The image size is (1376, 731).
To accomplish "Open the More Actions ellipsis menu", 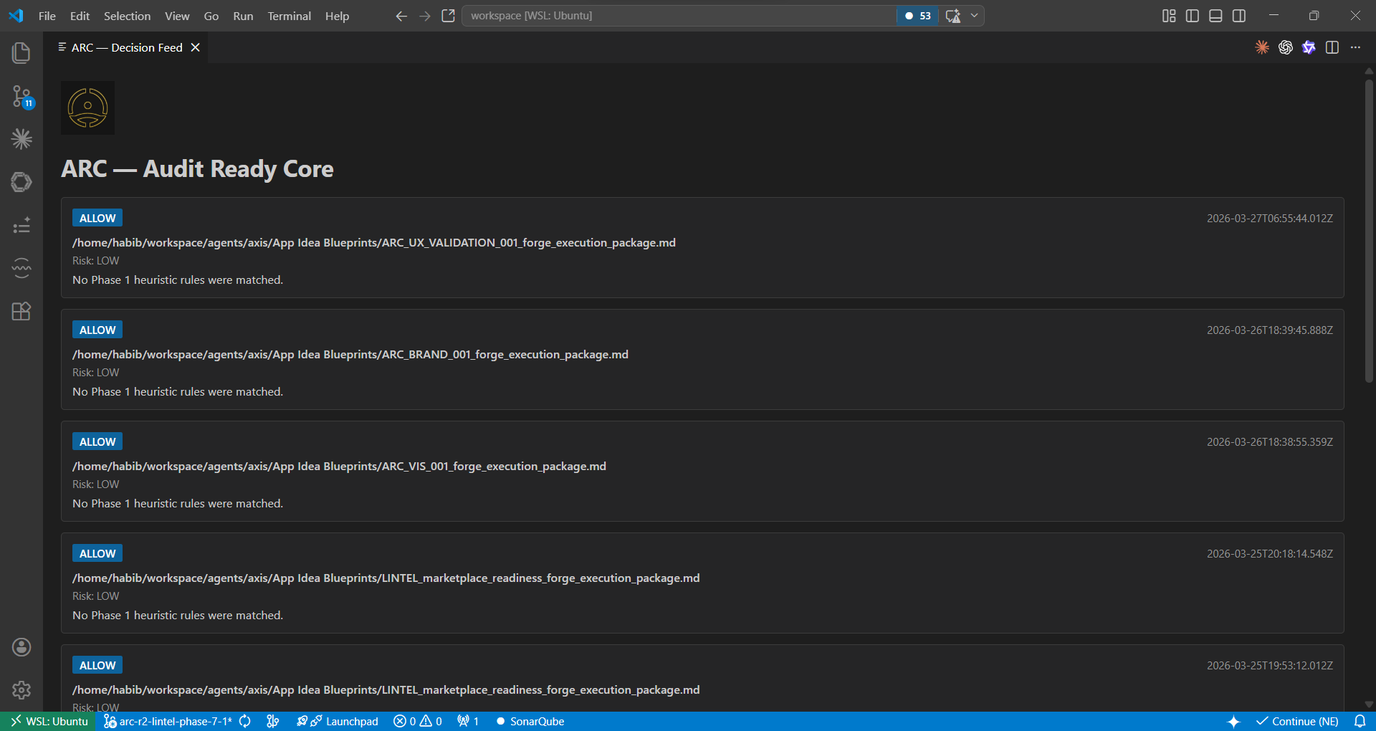I will [x=1356, y=47].
